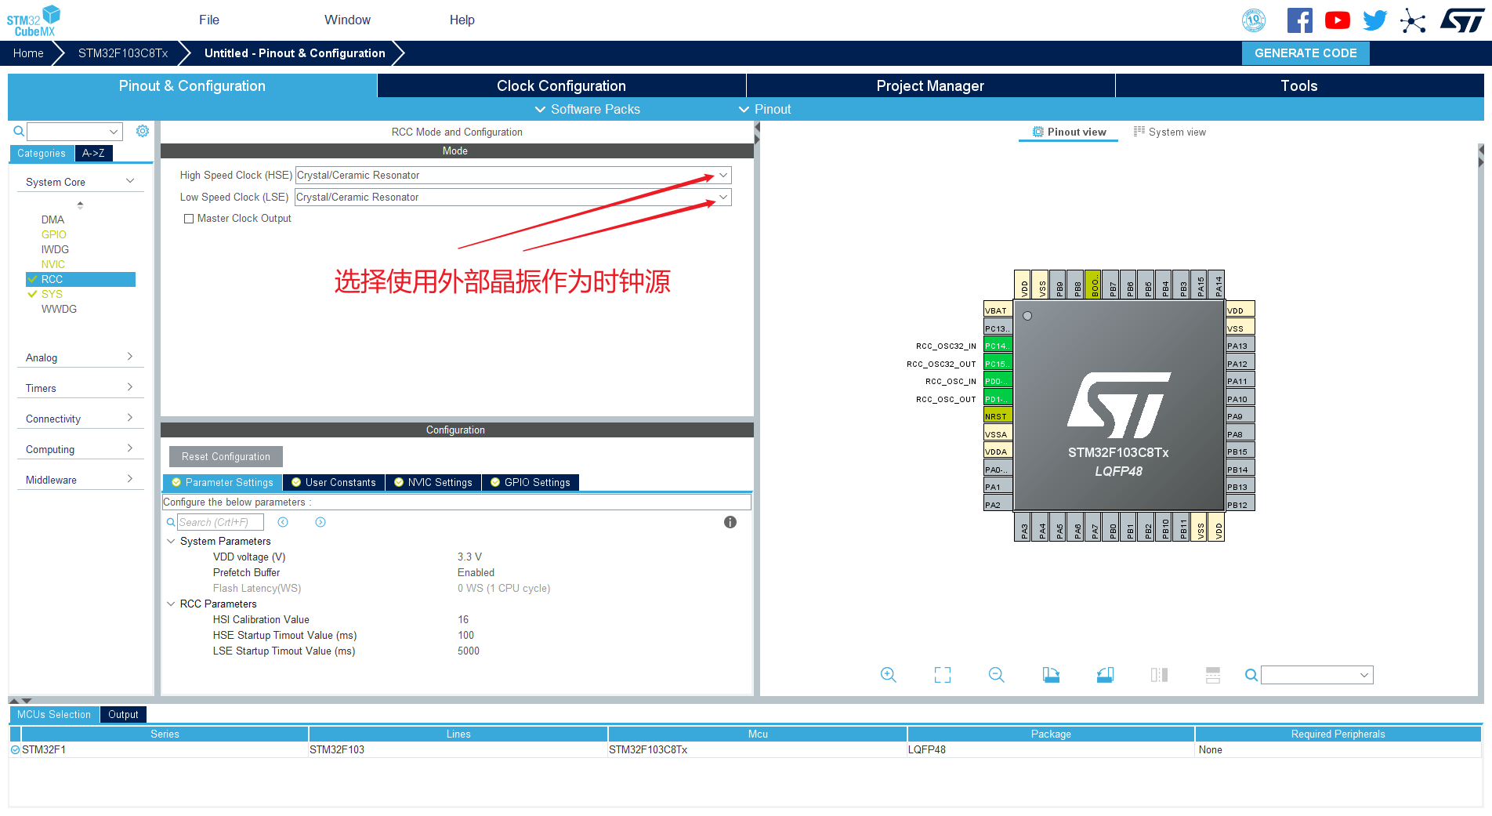Click the PA13 pin on the chip

click(x=1240, y=346)
